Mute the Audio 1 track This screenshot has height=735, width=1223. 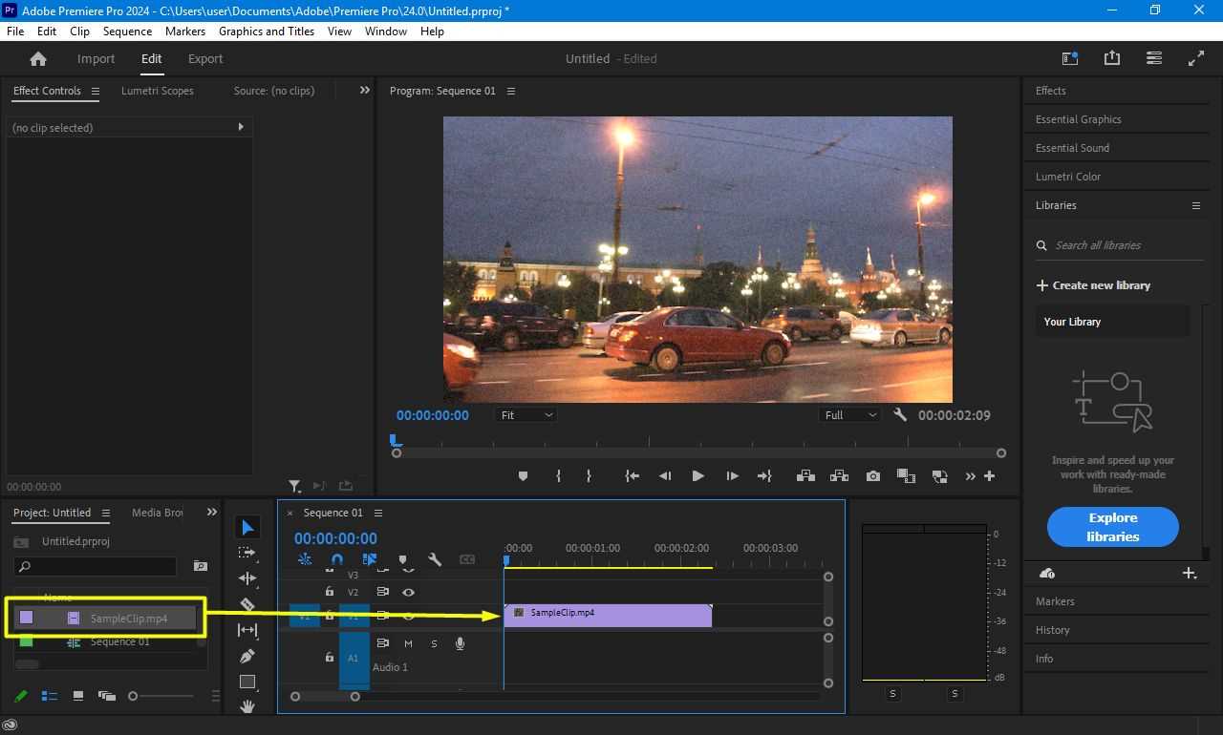(x=408, y=643)
